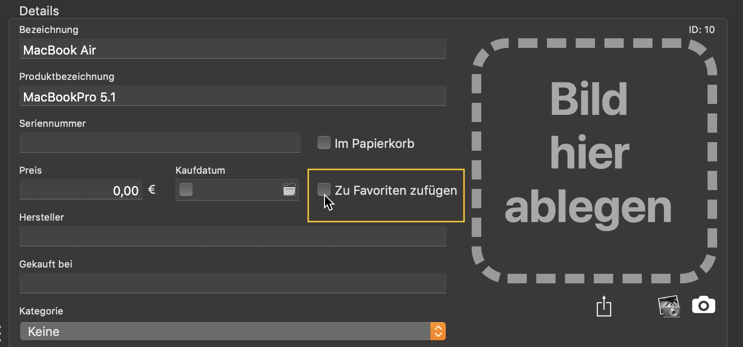This screenshot has width=743, height=347.
Task: Toggle the checkbox inside Kaufdatum field
Action: point(186,190)
